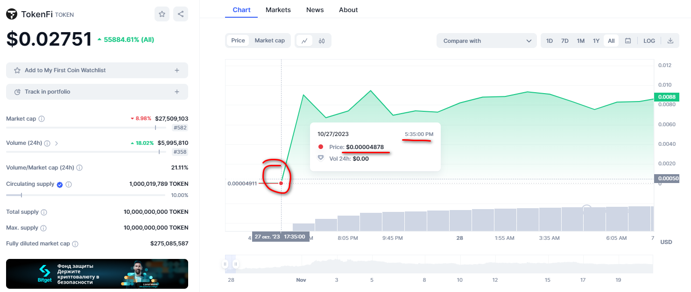Open the calendar date range icon

pos(628,41)
